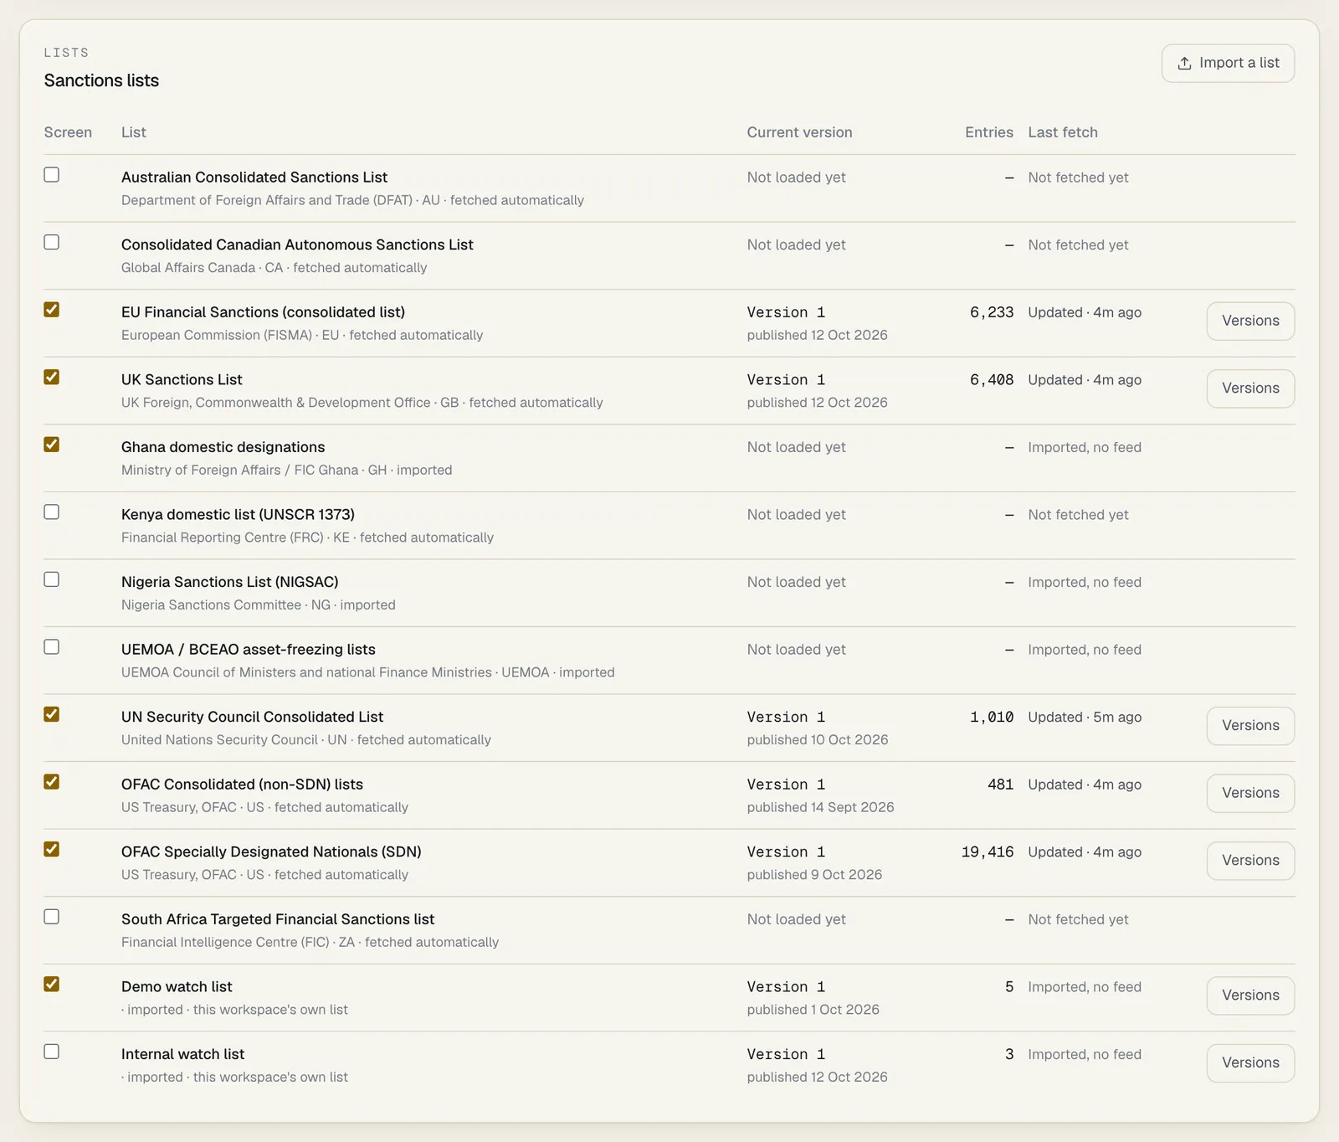Click the Screen column header
Screen dimensions: 1339x1142
pos(68,132)
